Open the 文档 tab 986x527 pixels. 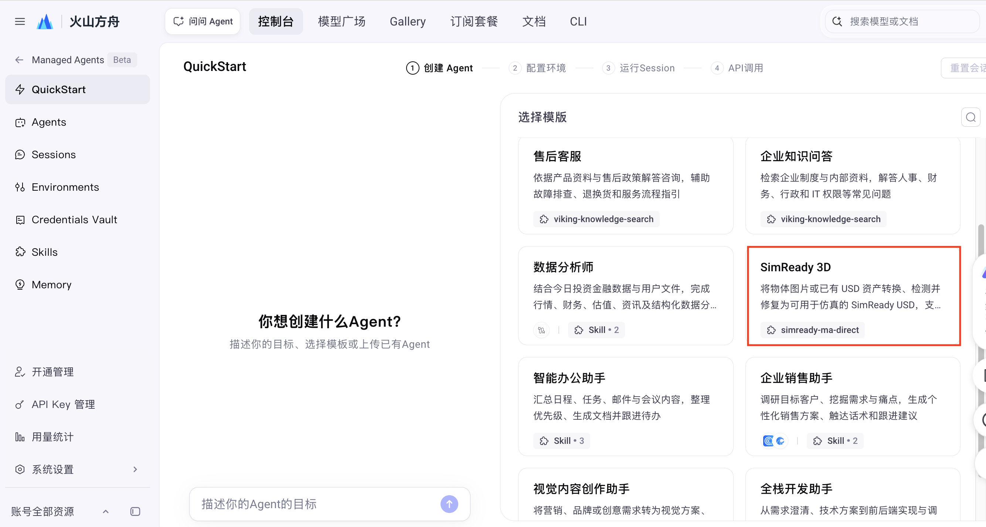click(x=534, y=21)
